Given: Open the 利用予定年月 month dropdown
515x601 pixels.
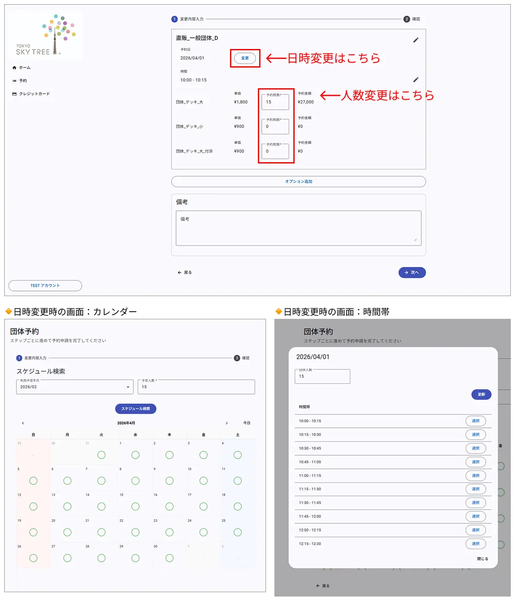Looking at the screenshot, I should 74,387.
